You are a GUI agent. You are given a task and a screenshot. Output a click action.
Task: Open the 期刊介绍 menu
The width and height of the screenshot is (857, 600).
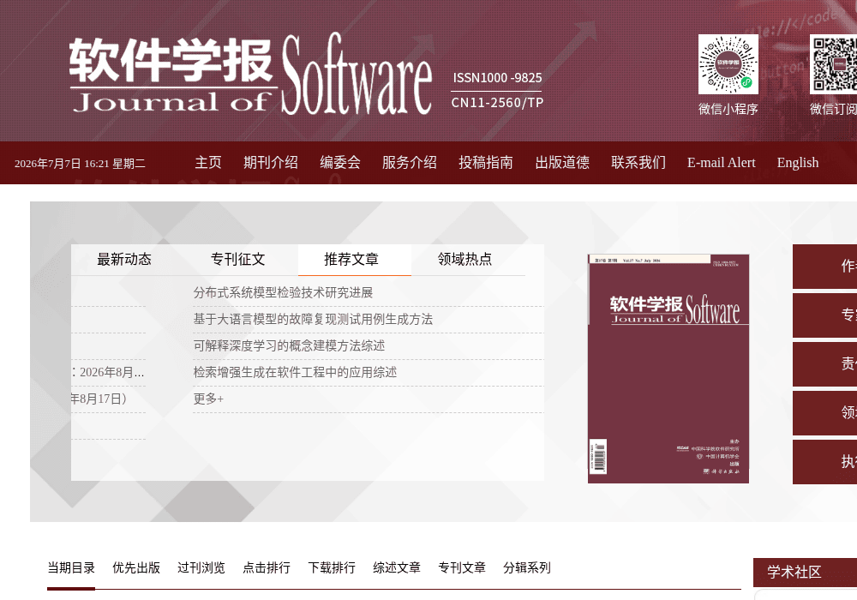271,162
